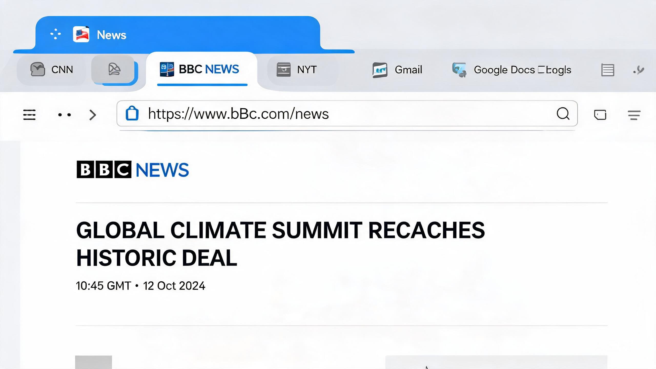Switch to the Gmail tab

[397, 70]
